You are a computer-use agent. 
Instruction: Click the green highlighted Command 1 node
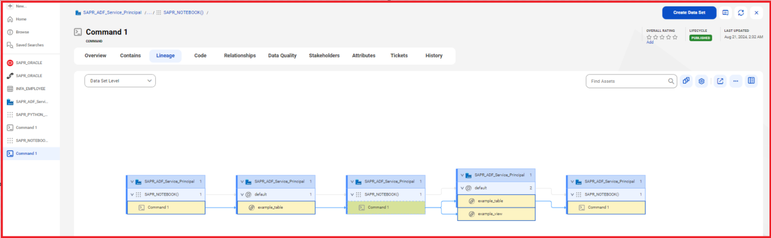386,208
